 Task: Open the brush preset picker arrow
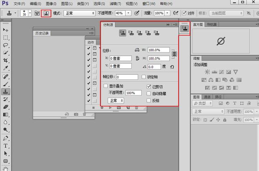point(30,13)
